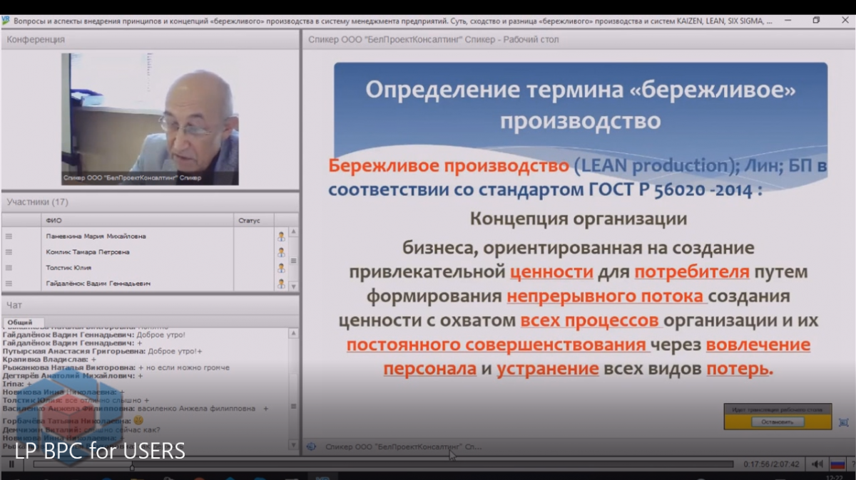Click the linked phrase 'постоянного совершенствования'
Screen dimensions: 856x480
[x=497, y=345]
